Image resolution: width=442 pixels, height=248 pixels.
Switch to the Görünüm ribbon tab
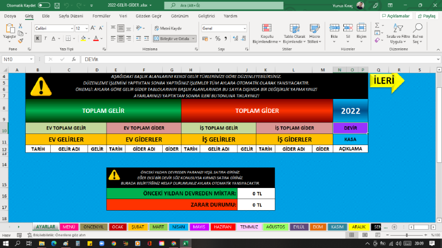click(179, 16)
